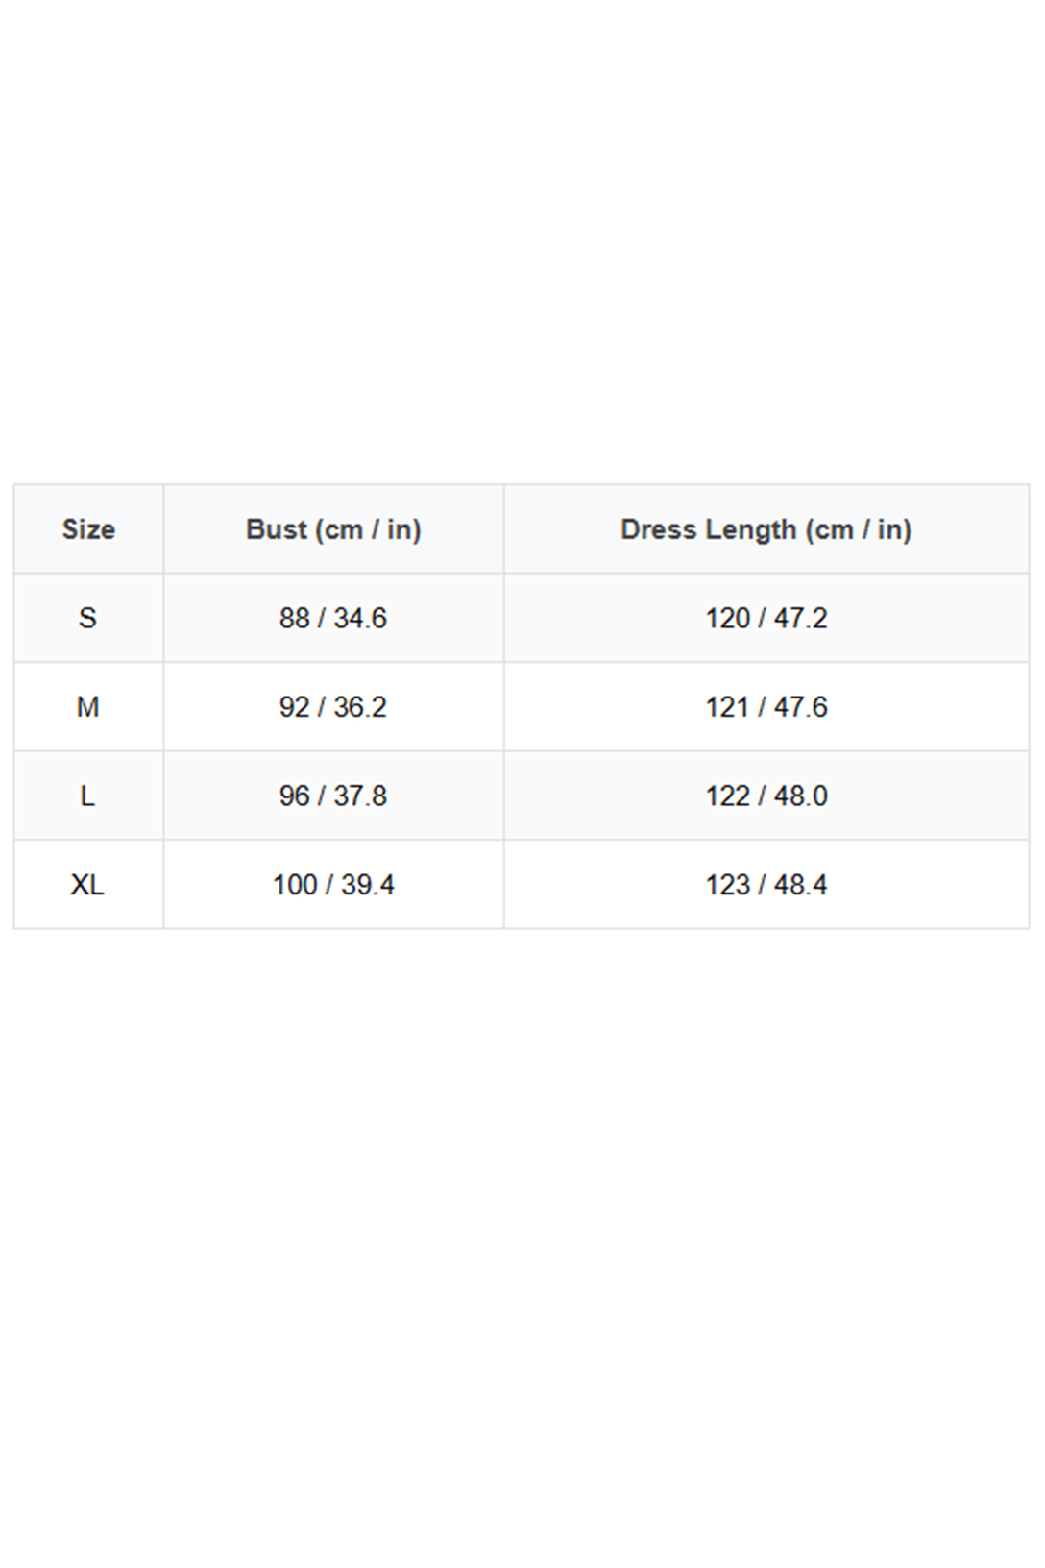Image resolution: width=1045 pixels, height=1568 pixels.
Task: Click the 39.4 inch bust value
Action: (x=368, y=885)
